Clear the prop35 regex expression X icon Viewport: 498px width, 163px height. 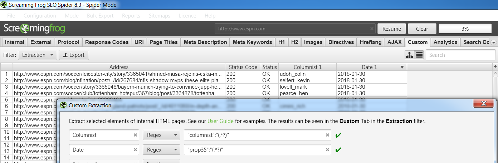coord(327,149)
